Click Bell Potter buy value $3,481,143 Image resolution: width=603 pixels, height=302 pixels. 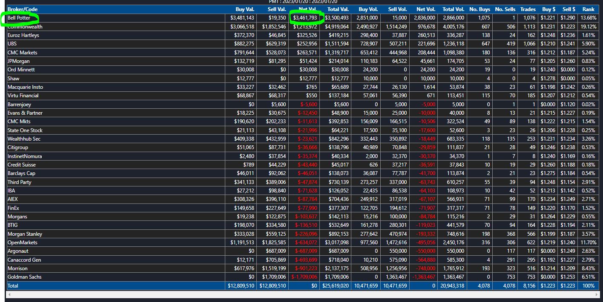click(x=242, y=18)
